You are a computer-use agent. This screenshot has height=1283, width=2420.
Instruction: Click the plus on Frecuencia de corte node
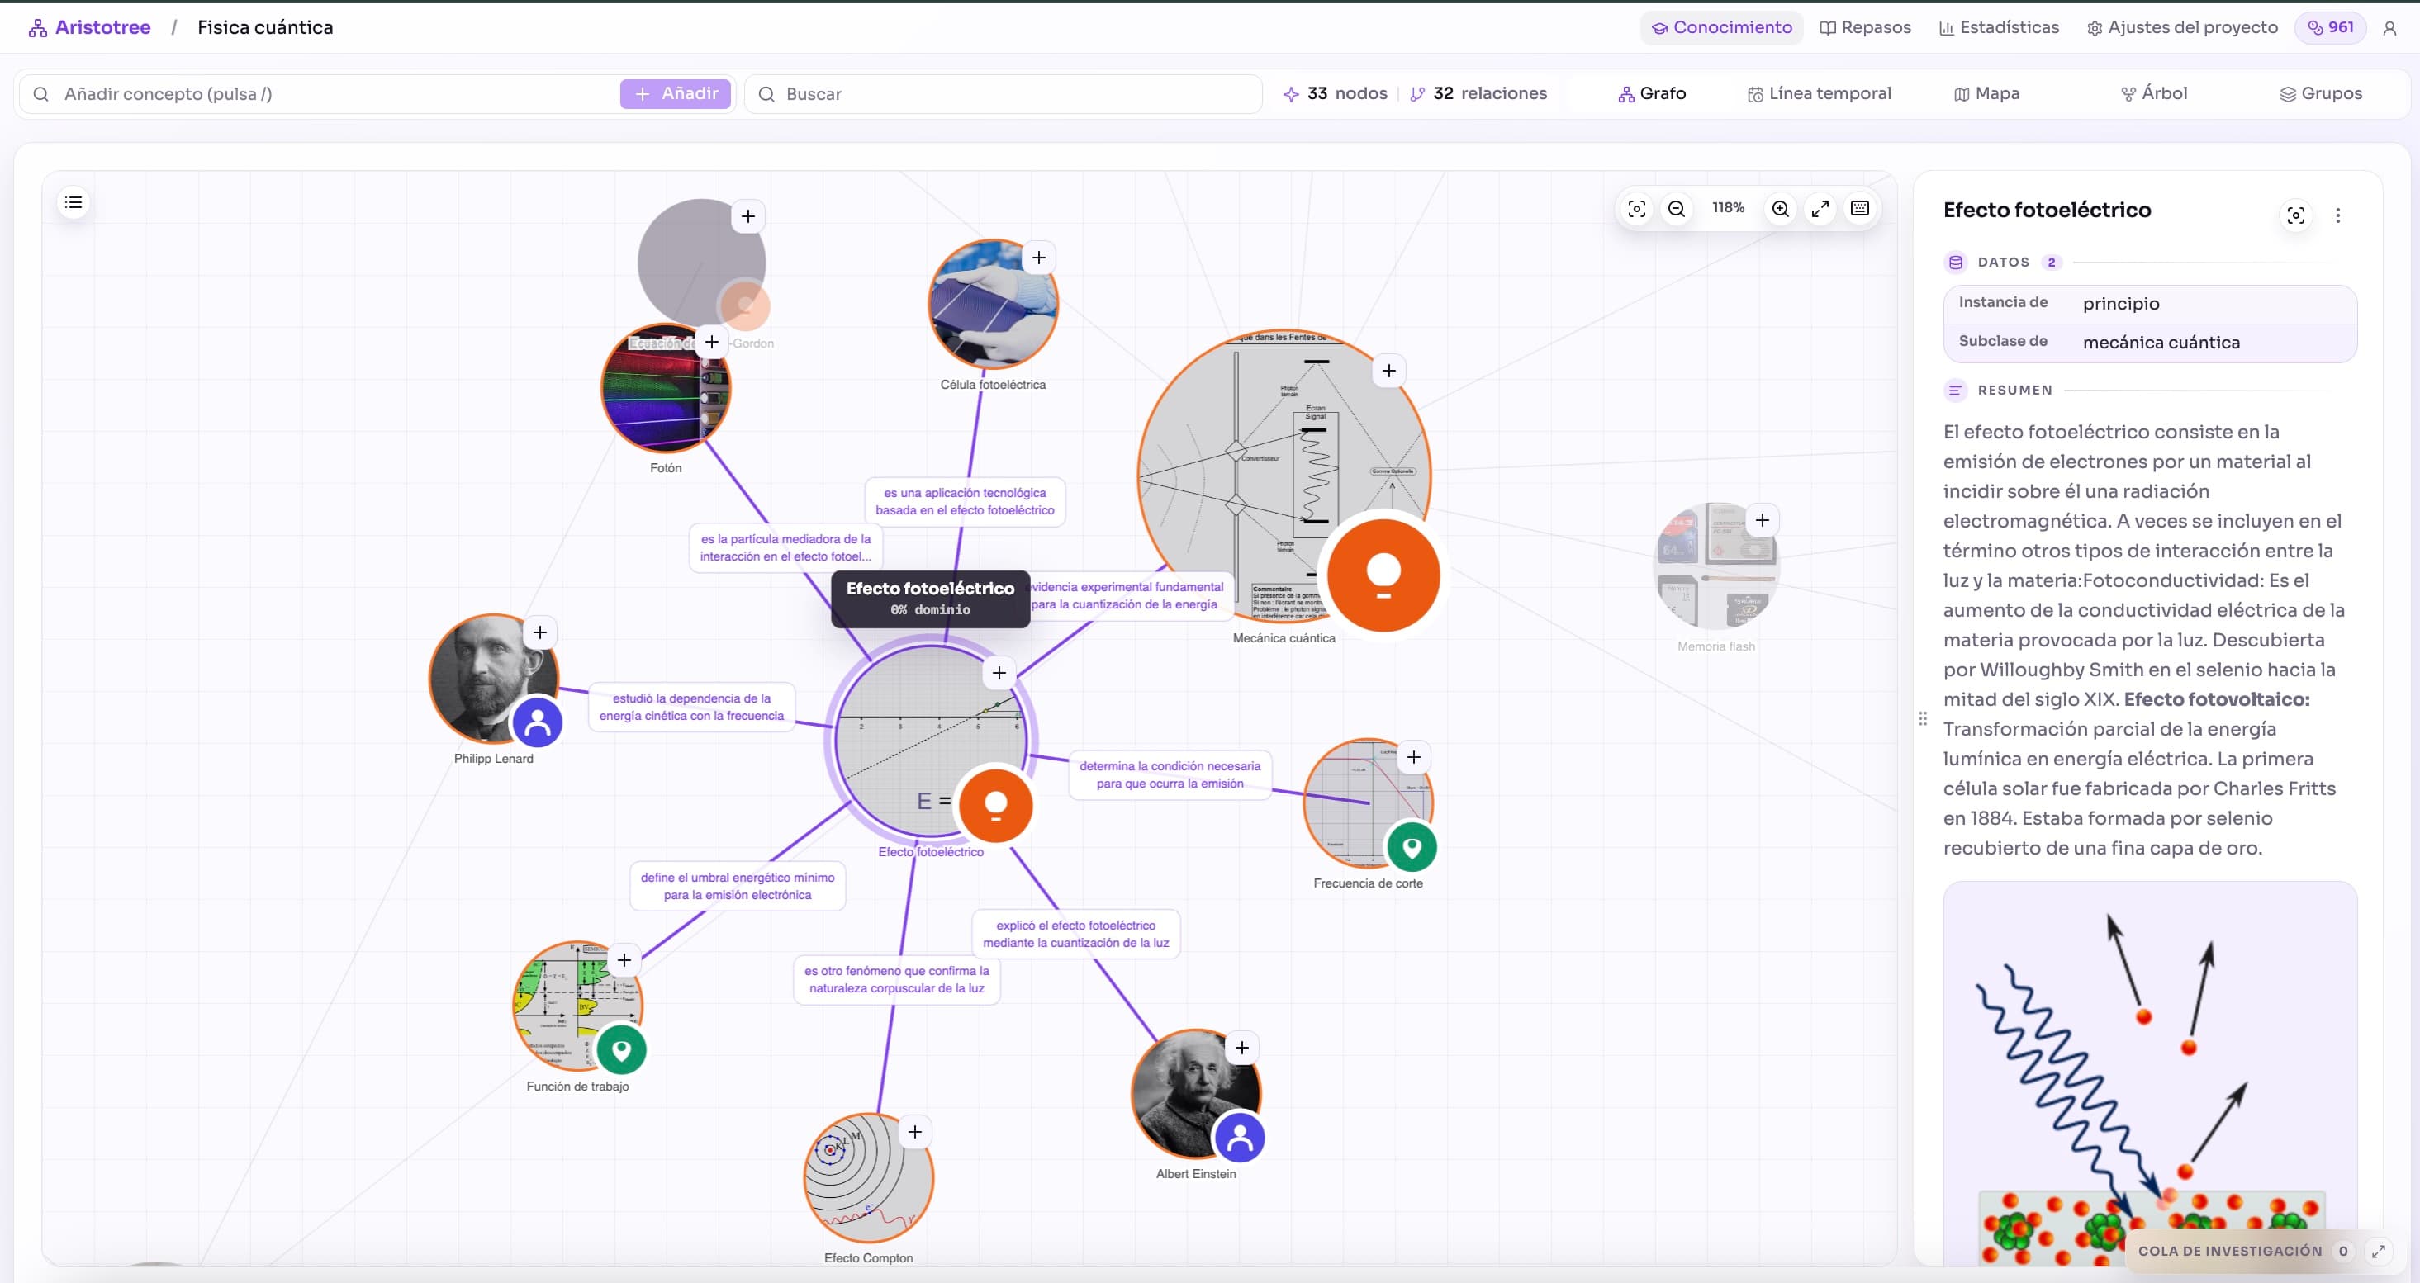click(x=1413, y=757)
